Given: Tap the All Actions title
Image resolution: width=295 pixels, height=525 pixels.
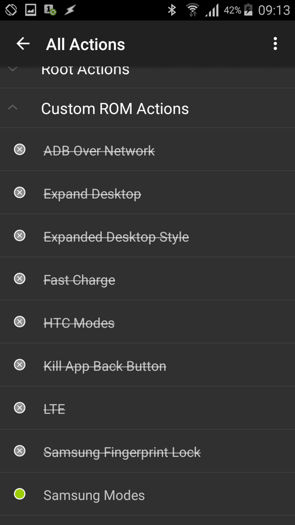Looking at the screenshot, I should [85, 44].
